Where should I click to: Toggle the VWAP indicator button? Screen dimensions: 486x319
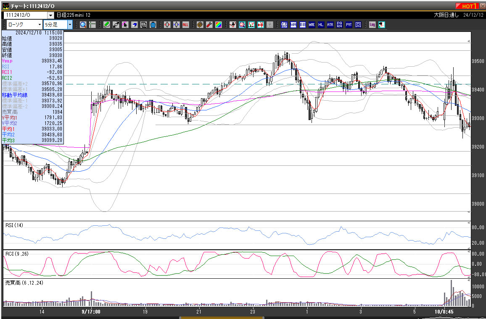pyautogui.click(x=284, y=25)
